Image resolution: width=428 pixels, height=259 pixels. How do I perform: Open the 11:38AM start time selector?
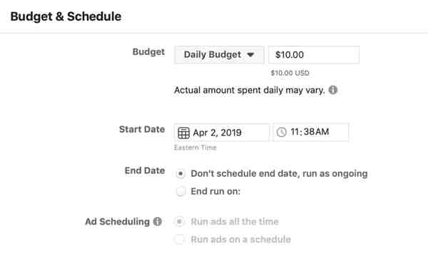311,133
